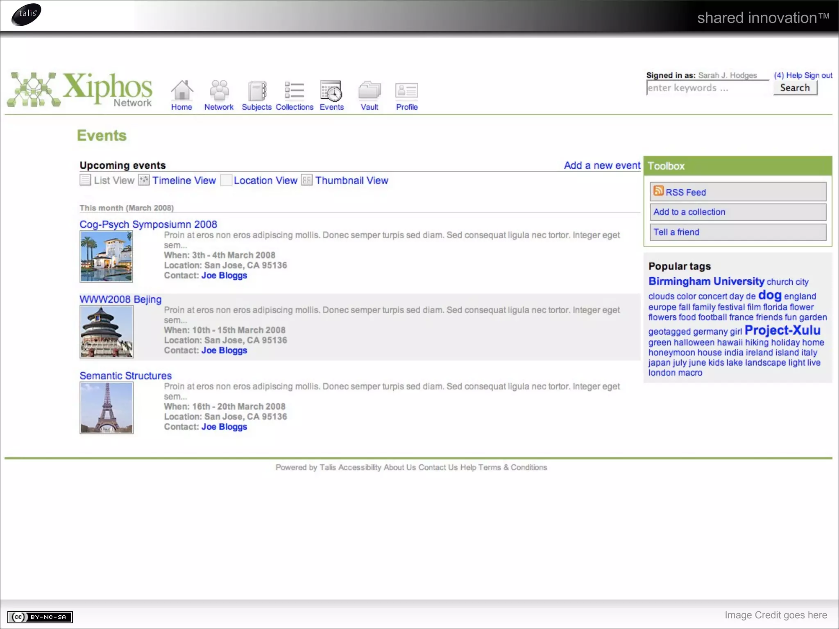This screenshot has height=629, width=839.
Task: Click the WWW2008 Bejing temple thumbnail
Action: [107, 332]
